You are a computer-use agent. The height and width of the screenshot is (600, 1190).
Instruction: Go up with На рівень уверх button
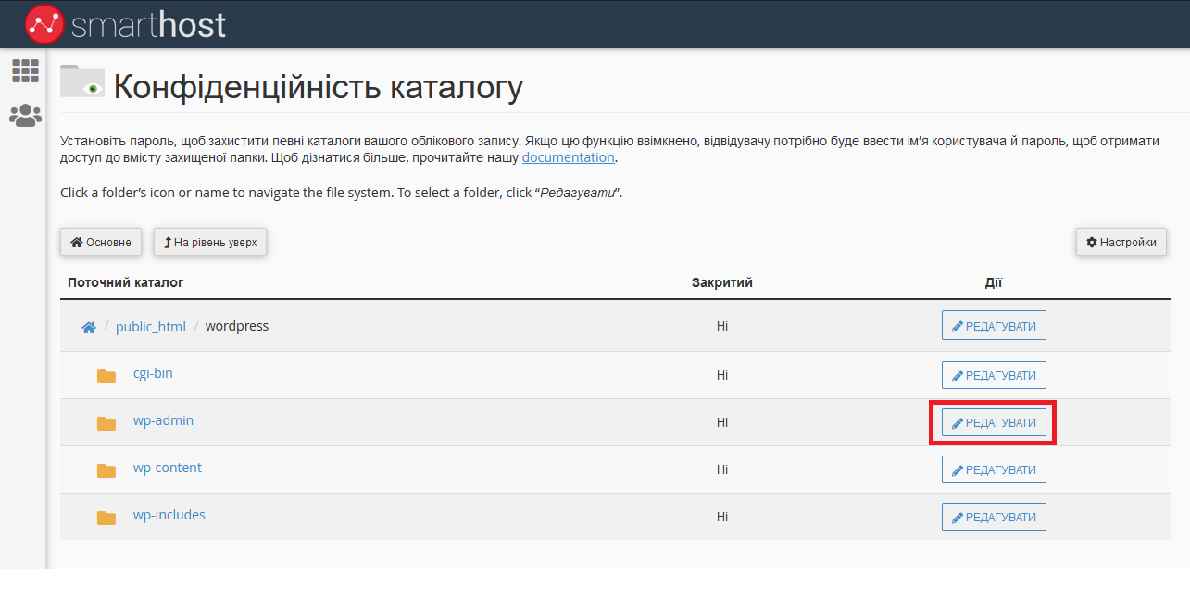(210, 243)
